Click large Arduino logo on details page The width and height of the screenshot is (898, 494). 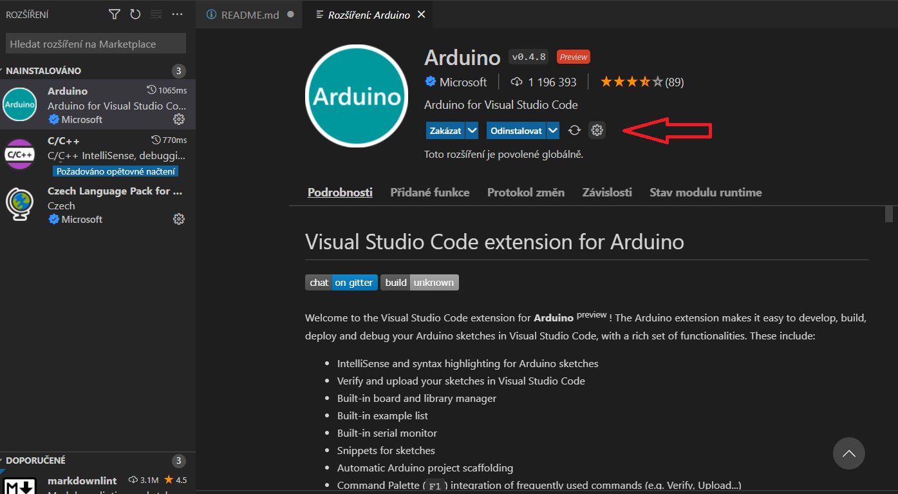click(x=357, y=97)
